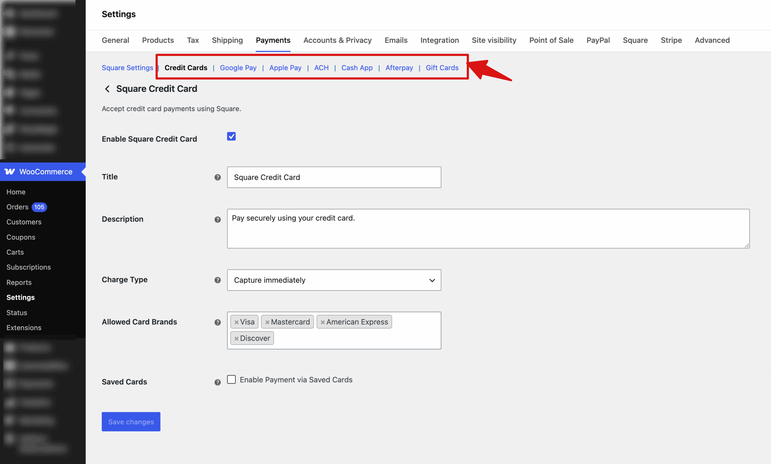Open the General settings tab

point(115,40)
